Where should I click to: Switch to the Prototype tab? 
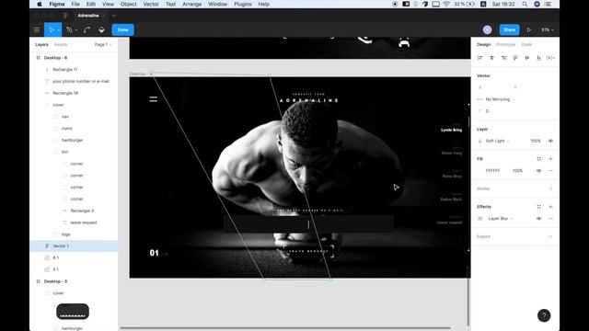(x=505, y=44)
